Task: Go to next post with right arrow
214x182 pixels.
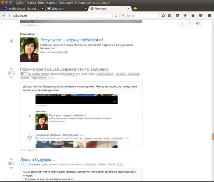Action: [x=190, y=24]
